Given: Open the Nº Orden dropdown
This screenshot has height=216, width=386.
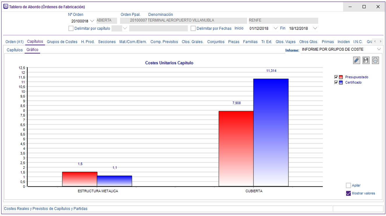Looking at the screenshot, I should coord(92,21).
